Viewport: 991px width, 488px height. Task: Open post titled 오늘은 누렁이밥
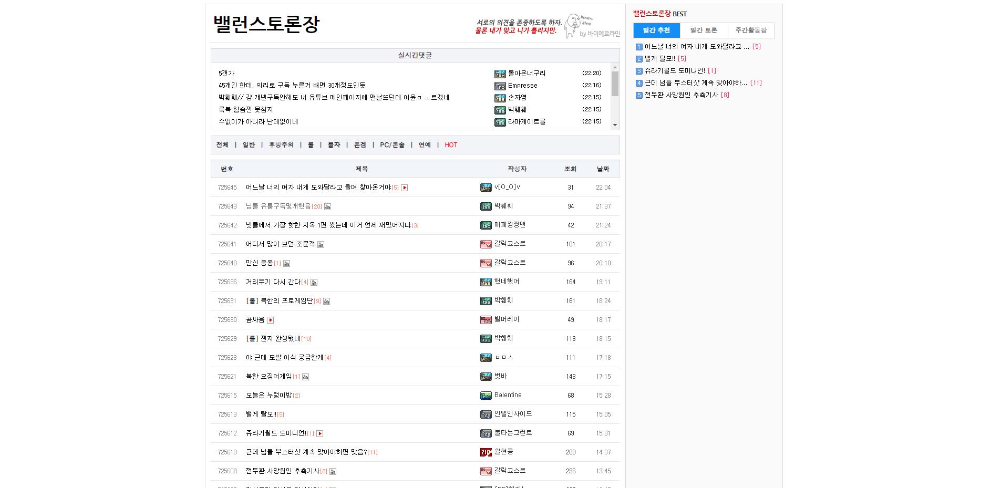[x=269, y=396]
